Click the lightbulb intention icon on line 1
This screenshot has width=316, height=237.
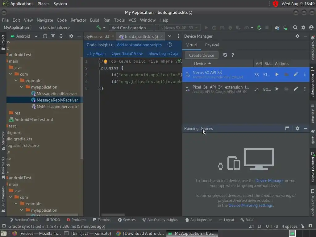[x=106, y=61]
